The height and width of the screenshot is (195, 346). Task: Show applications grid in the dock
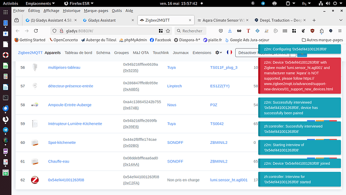6,12
